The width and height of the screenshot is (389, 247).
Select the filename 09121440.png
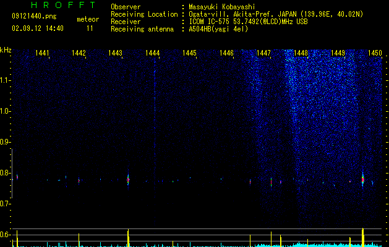point(34,17)
